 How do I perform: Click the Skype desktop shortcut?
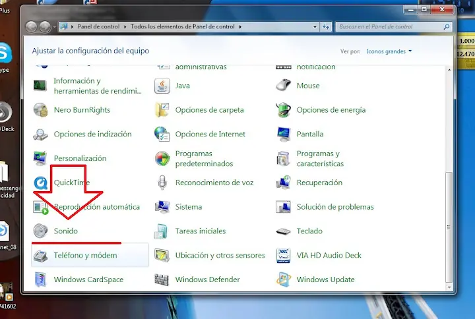[5, 57]
